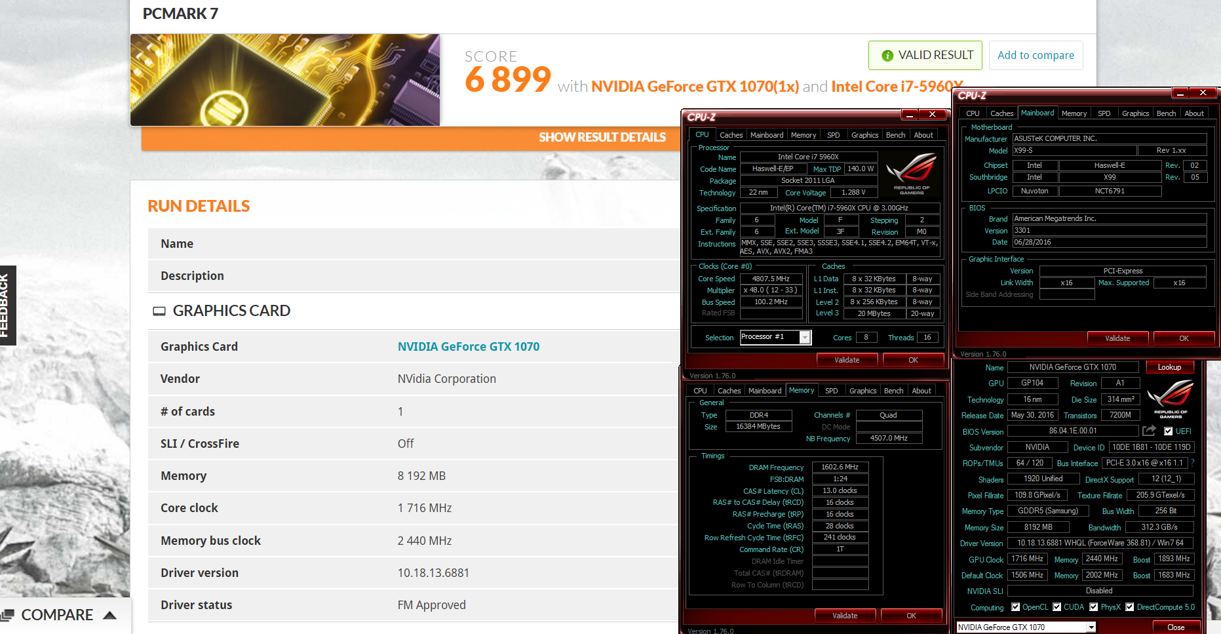
Task: Click the PCMark 7 circuit board thumbnail
Action: (285, 80)
